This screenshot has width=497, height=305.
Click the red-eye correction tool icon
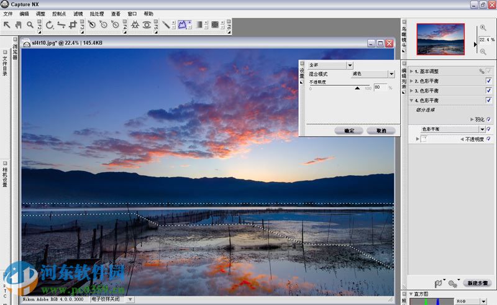[147, 25]
